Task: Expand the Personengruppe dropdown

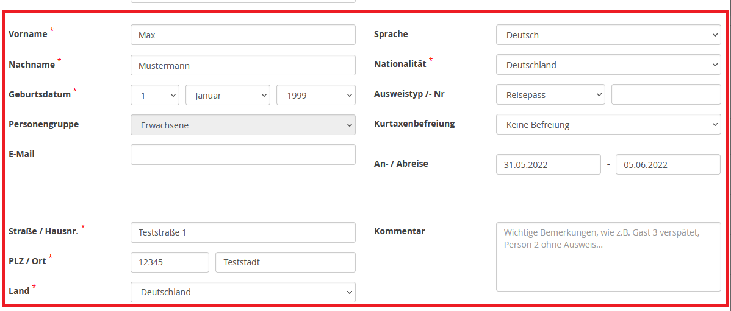Action: (243, 125)
